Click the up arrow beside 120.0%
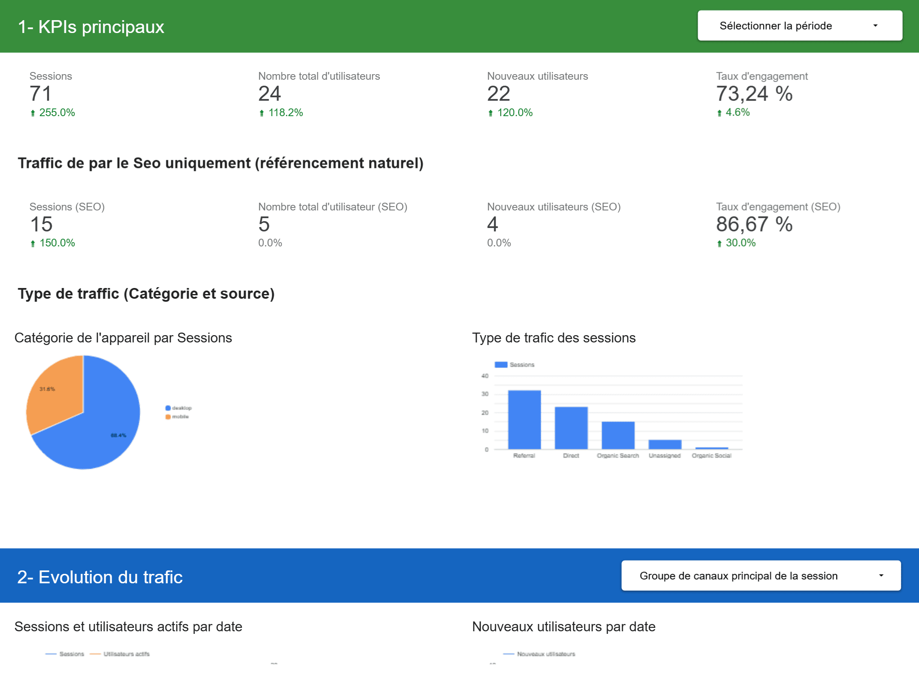This screenshot has height=684, width=919. tap(490, 113)
